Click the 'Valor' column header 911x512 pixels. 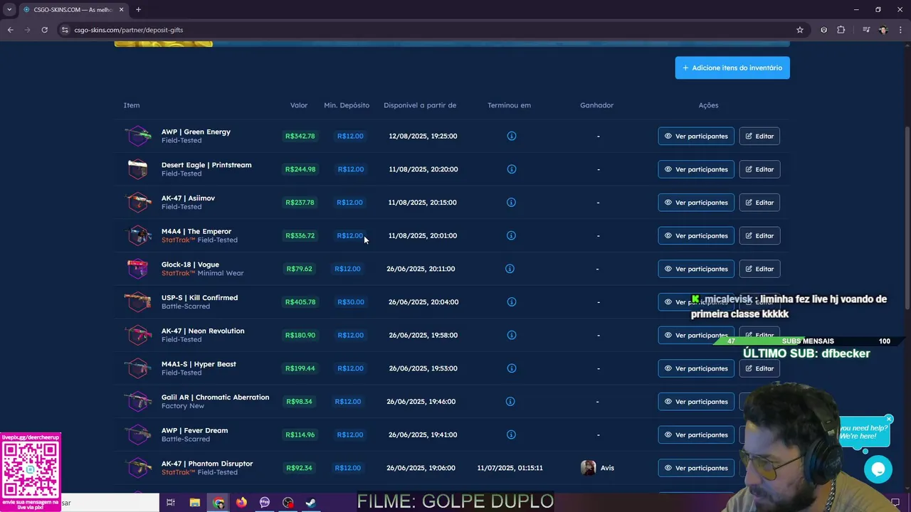(299, 105)
